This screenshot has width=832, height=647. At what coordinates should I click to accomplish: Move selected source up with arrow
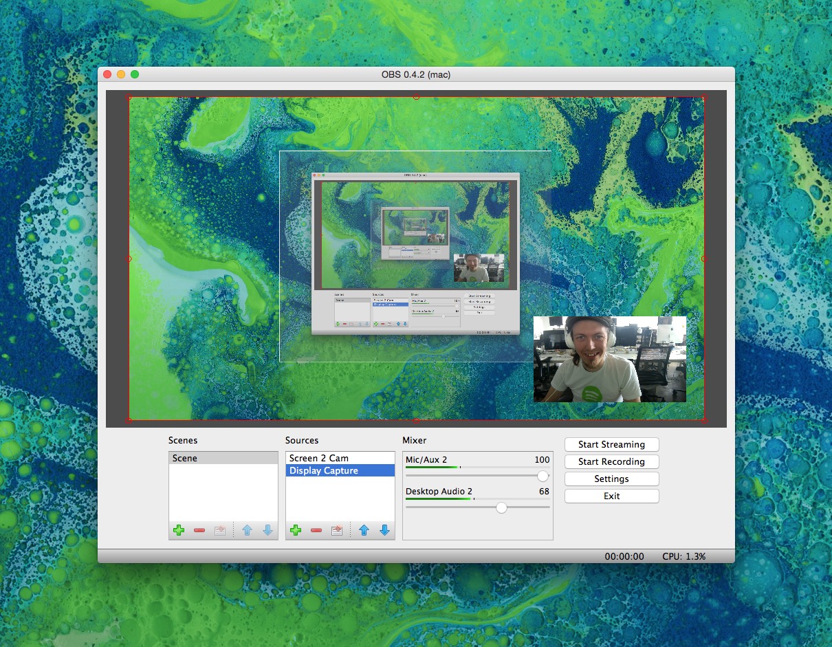(x=364, y=530)
